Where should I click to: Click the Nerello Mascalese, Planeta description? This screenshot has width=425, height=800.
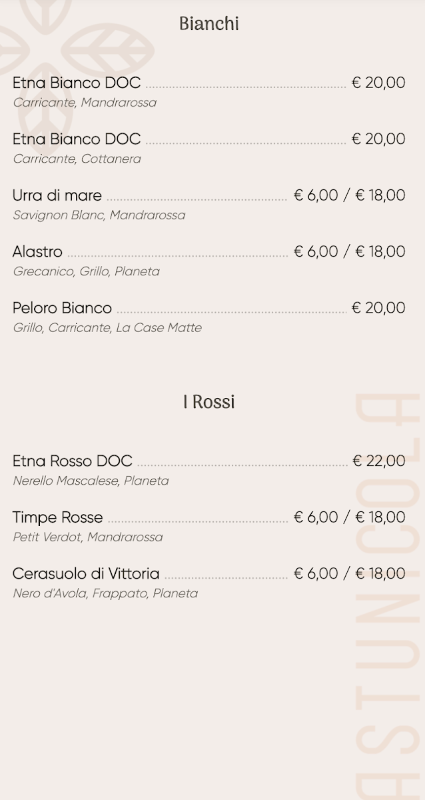point(91,480)
